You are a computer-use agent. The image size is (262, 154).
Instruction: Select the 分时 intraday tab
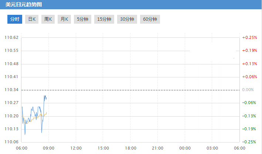point(15,19)
